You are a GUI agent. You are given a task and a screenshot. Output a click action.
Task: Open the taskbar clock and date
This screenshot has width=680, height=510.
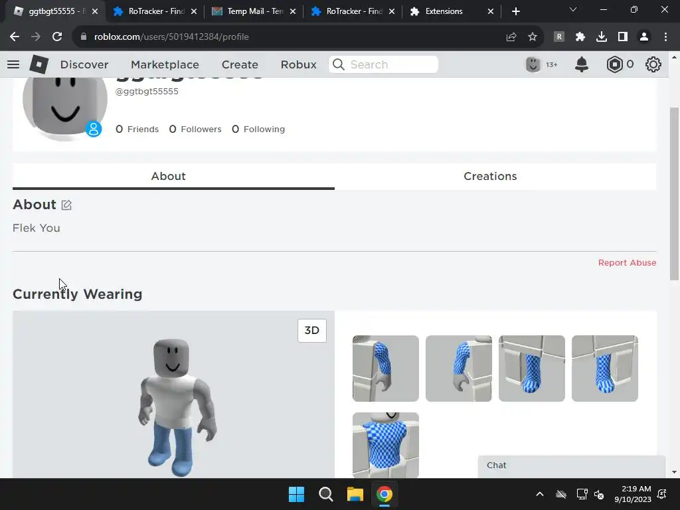[633, 494]
